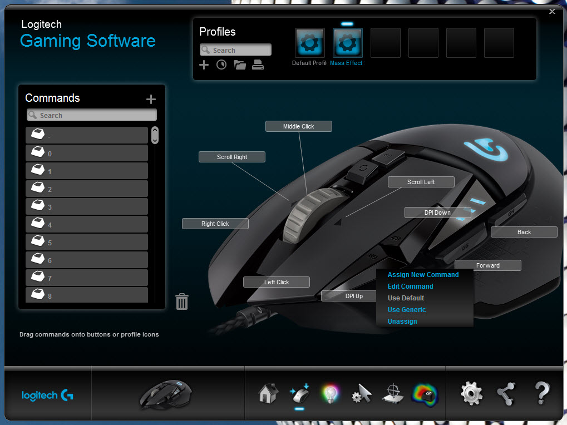
Task: Select the Default Profile icon
Action: [310, 43]
